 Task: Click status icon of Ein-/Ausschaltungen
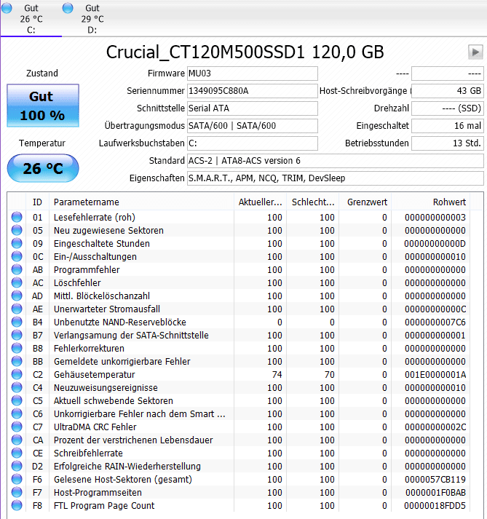[x=17, y=256]
